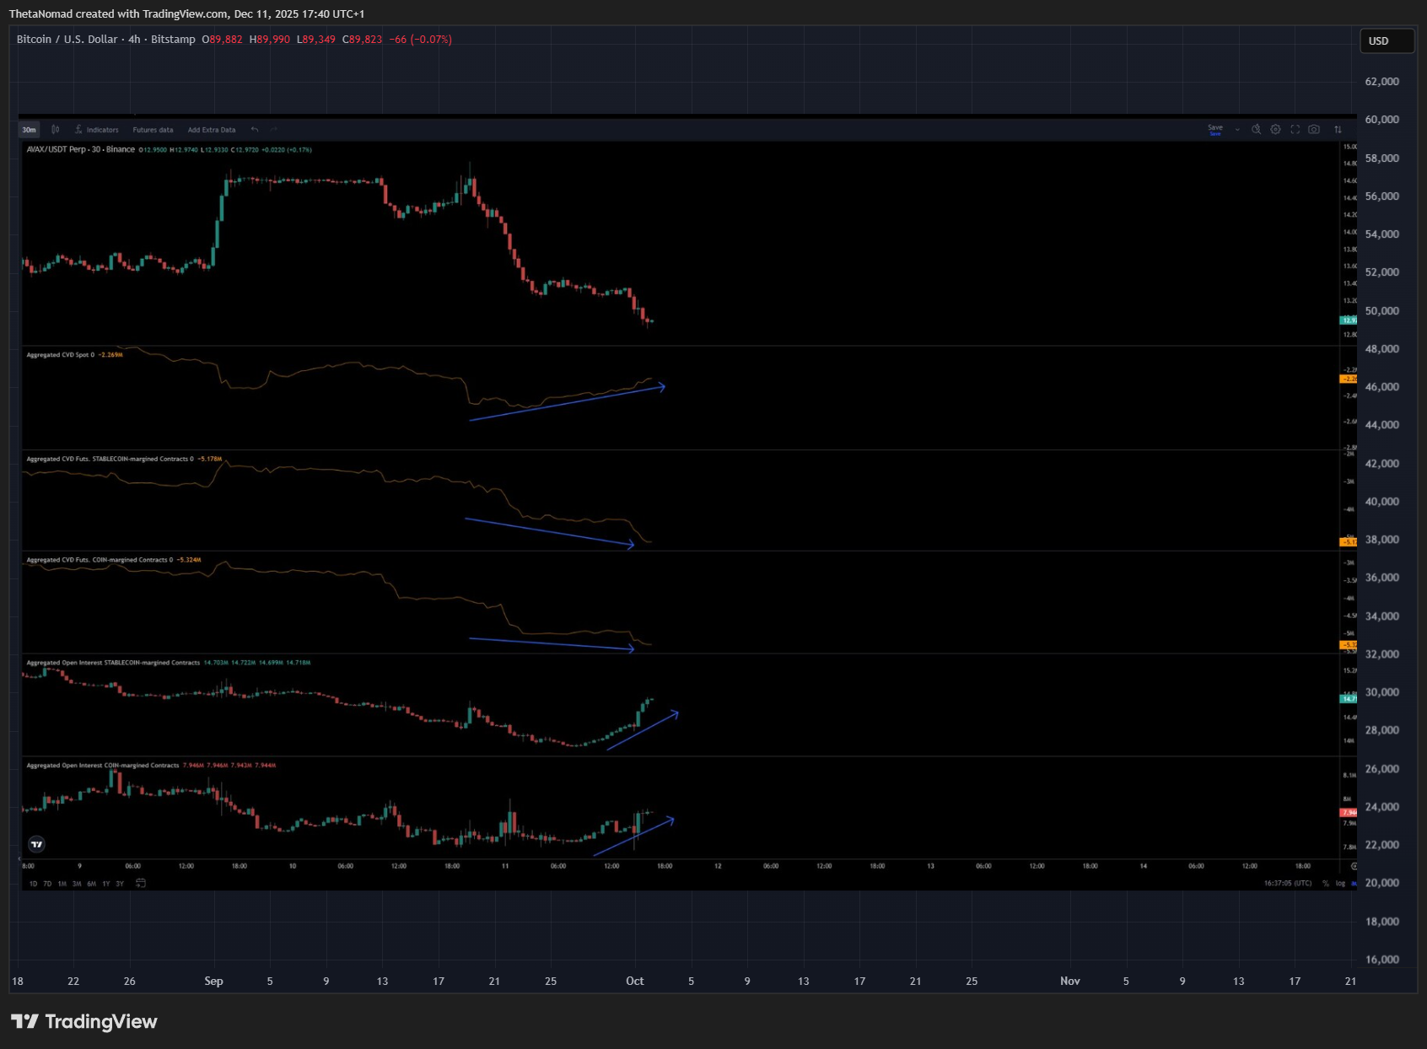This screenshot has width=1427, height=1049.
Task: Toggle percent scale mode
Action: click(x=1325, y=884)
